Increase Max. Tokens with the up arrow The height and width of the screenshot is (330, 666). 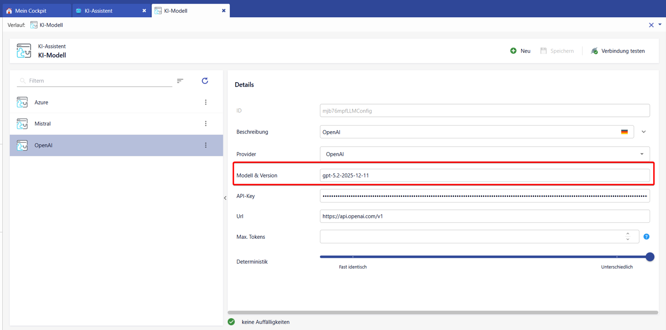pos(628,234)
